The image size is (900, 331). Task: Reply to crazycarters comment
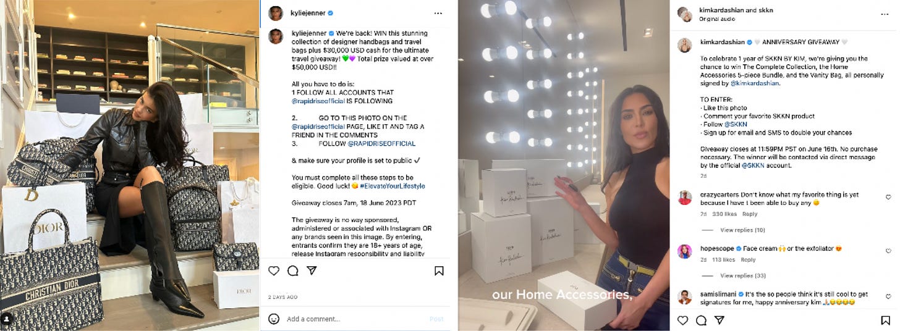tap(749, 214)
